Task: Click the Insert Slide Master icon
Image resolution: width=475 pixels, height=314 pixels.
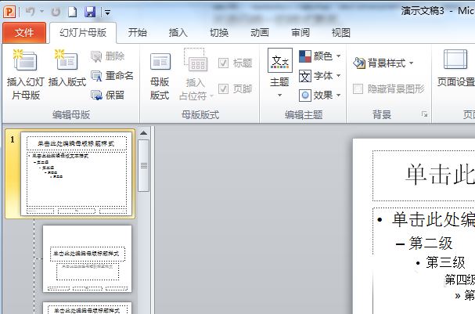Action: click(x=25, y=60)
